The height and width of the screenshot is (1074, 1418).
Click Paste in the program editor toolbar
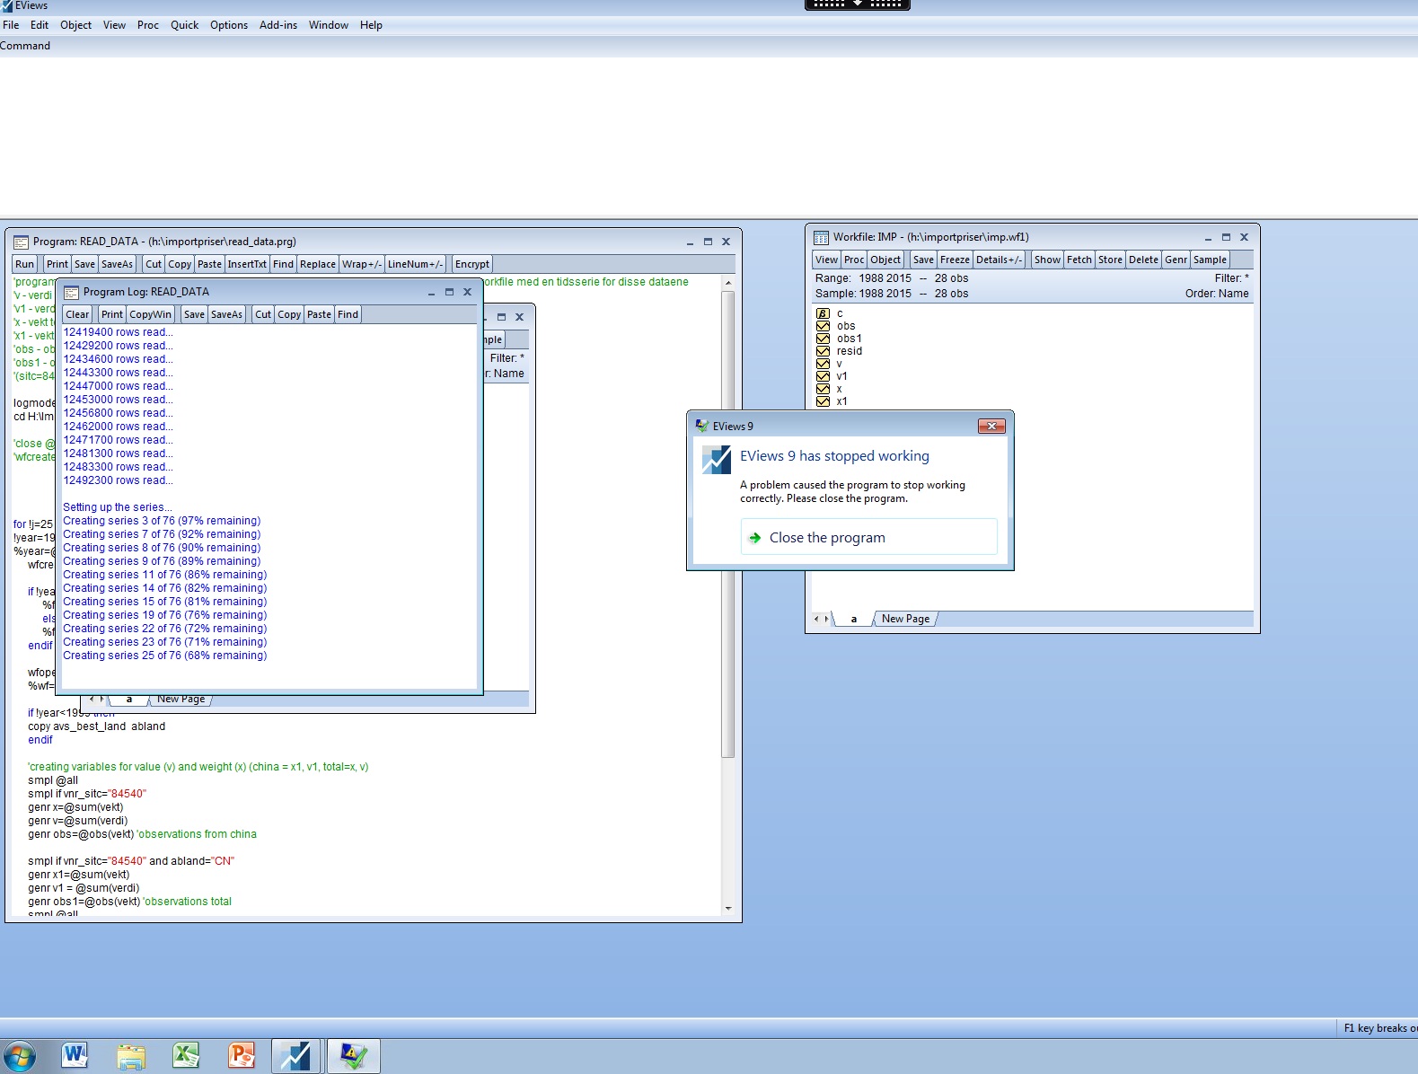coord(209,264)
